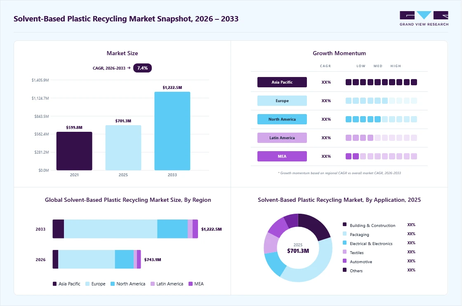This screenshot has width=462, height=306.
Task: Click the Packaging legend swatch
Action: click(345, 234)
